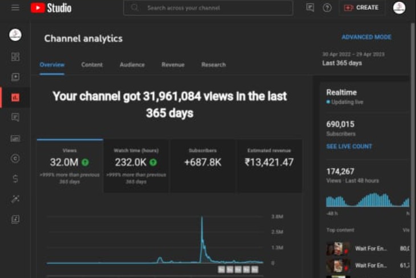The image size is (416, 278).
Task: Switch to the Overview tab
Action: [x=52, y=65]
